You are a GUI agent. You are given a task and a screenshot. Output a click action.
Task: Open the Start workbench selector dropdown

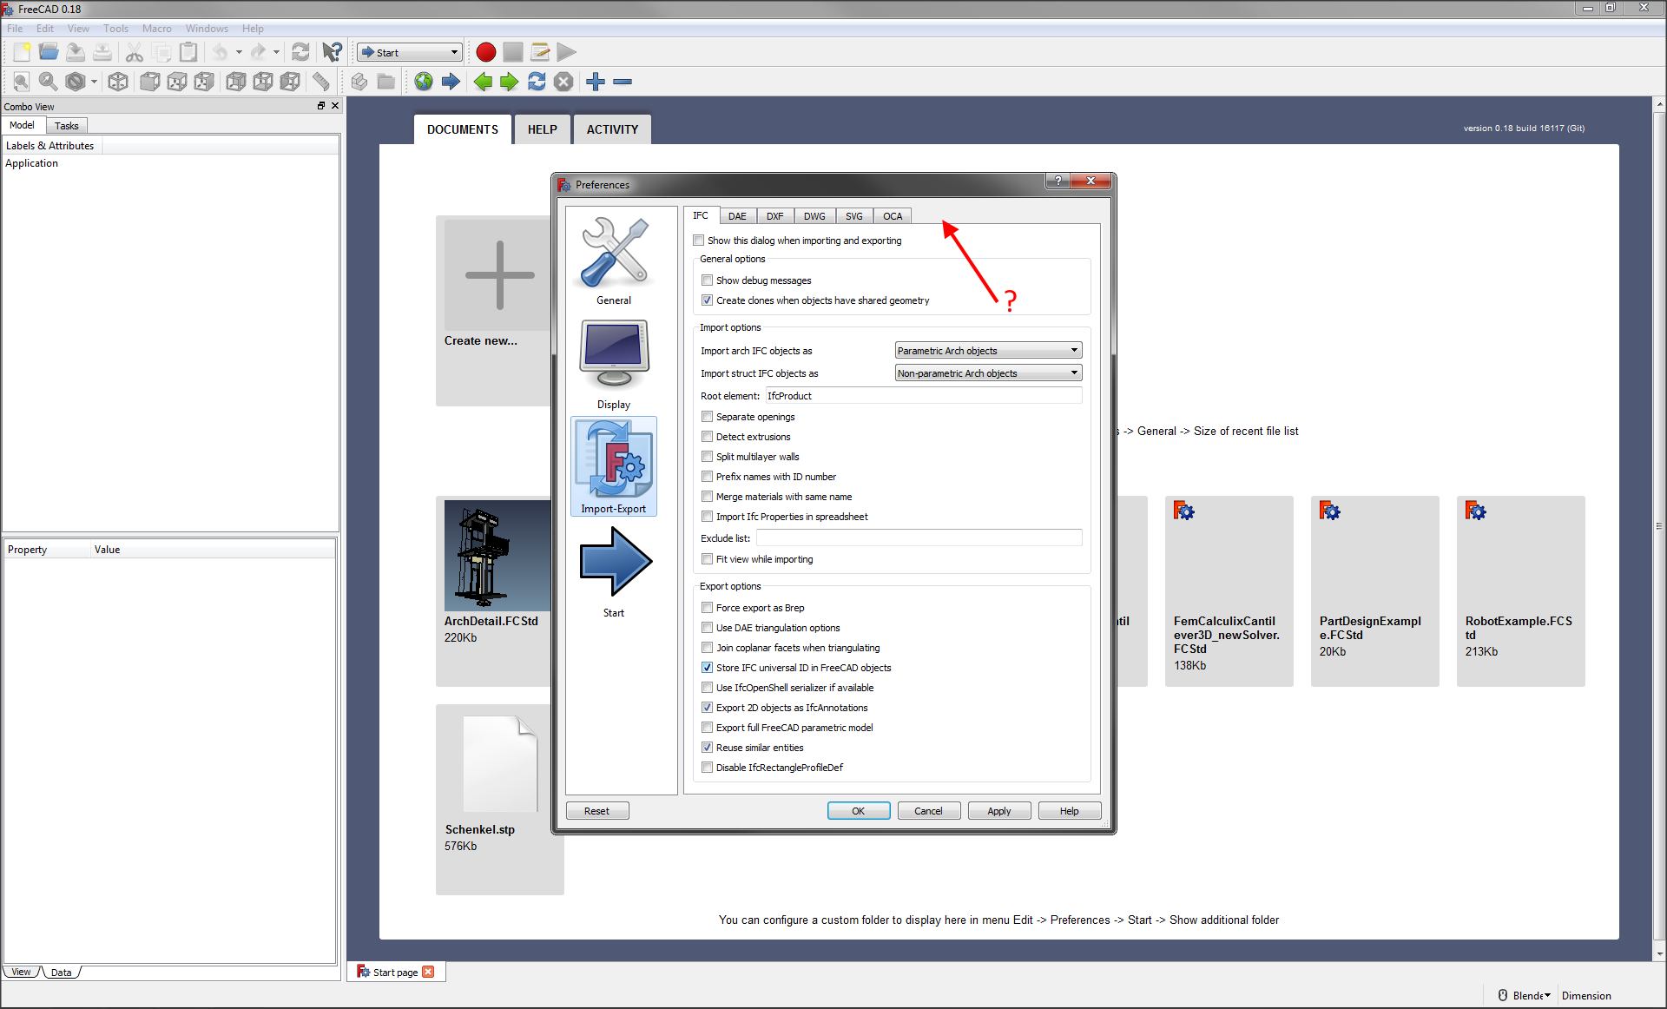(410, 52)
